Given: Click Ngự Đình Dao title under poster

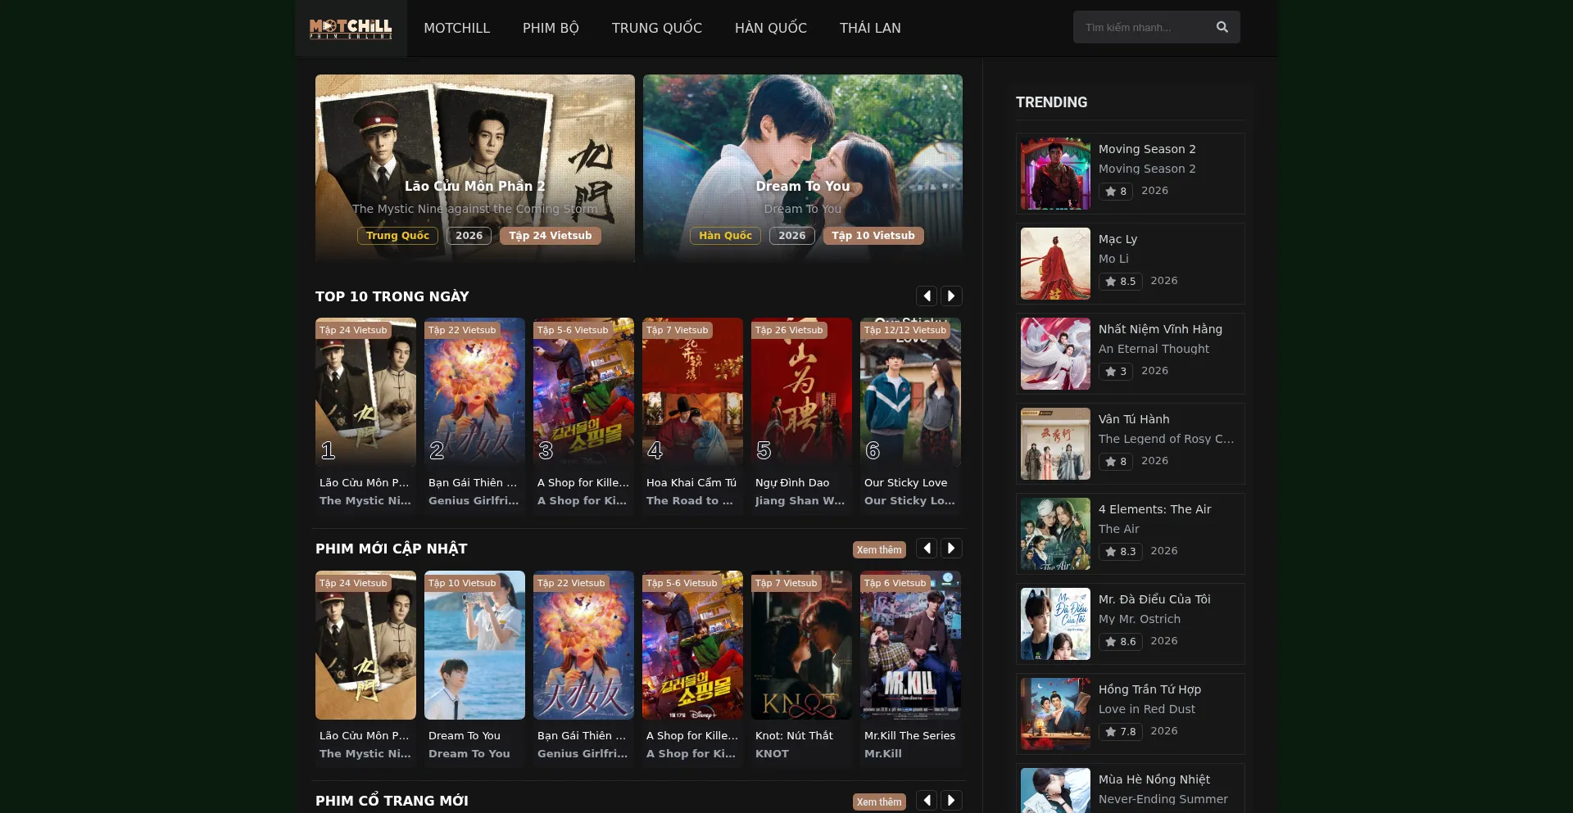Looking at the screenshot, I should tap(792, 483).
